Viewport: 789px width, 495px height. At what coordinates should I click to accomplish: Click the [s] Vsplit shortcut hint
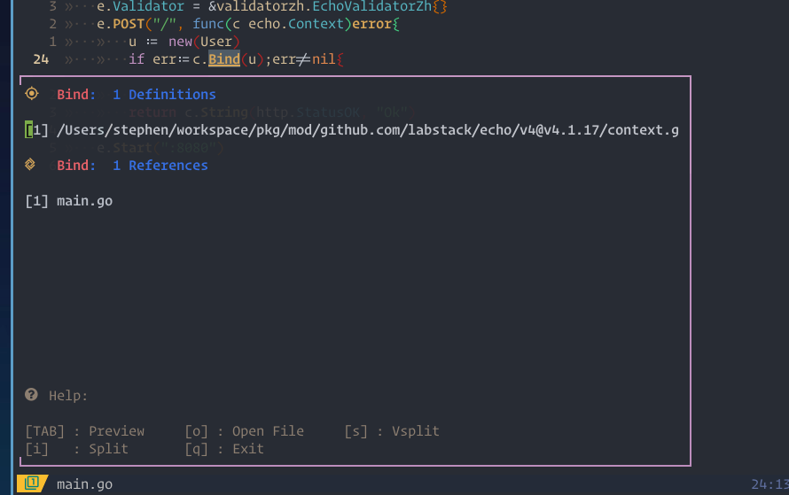pyautogui.click(x=391, y=431)
